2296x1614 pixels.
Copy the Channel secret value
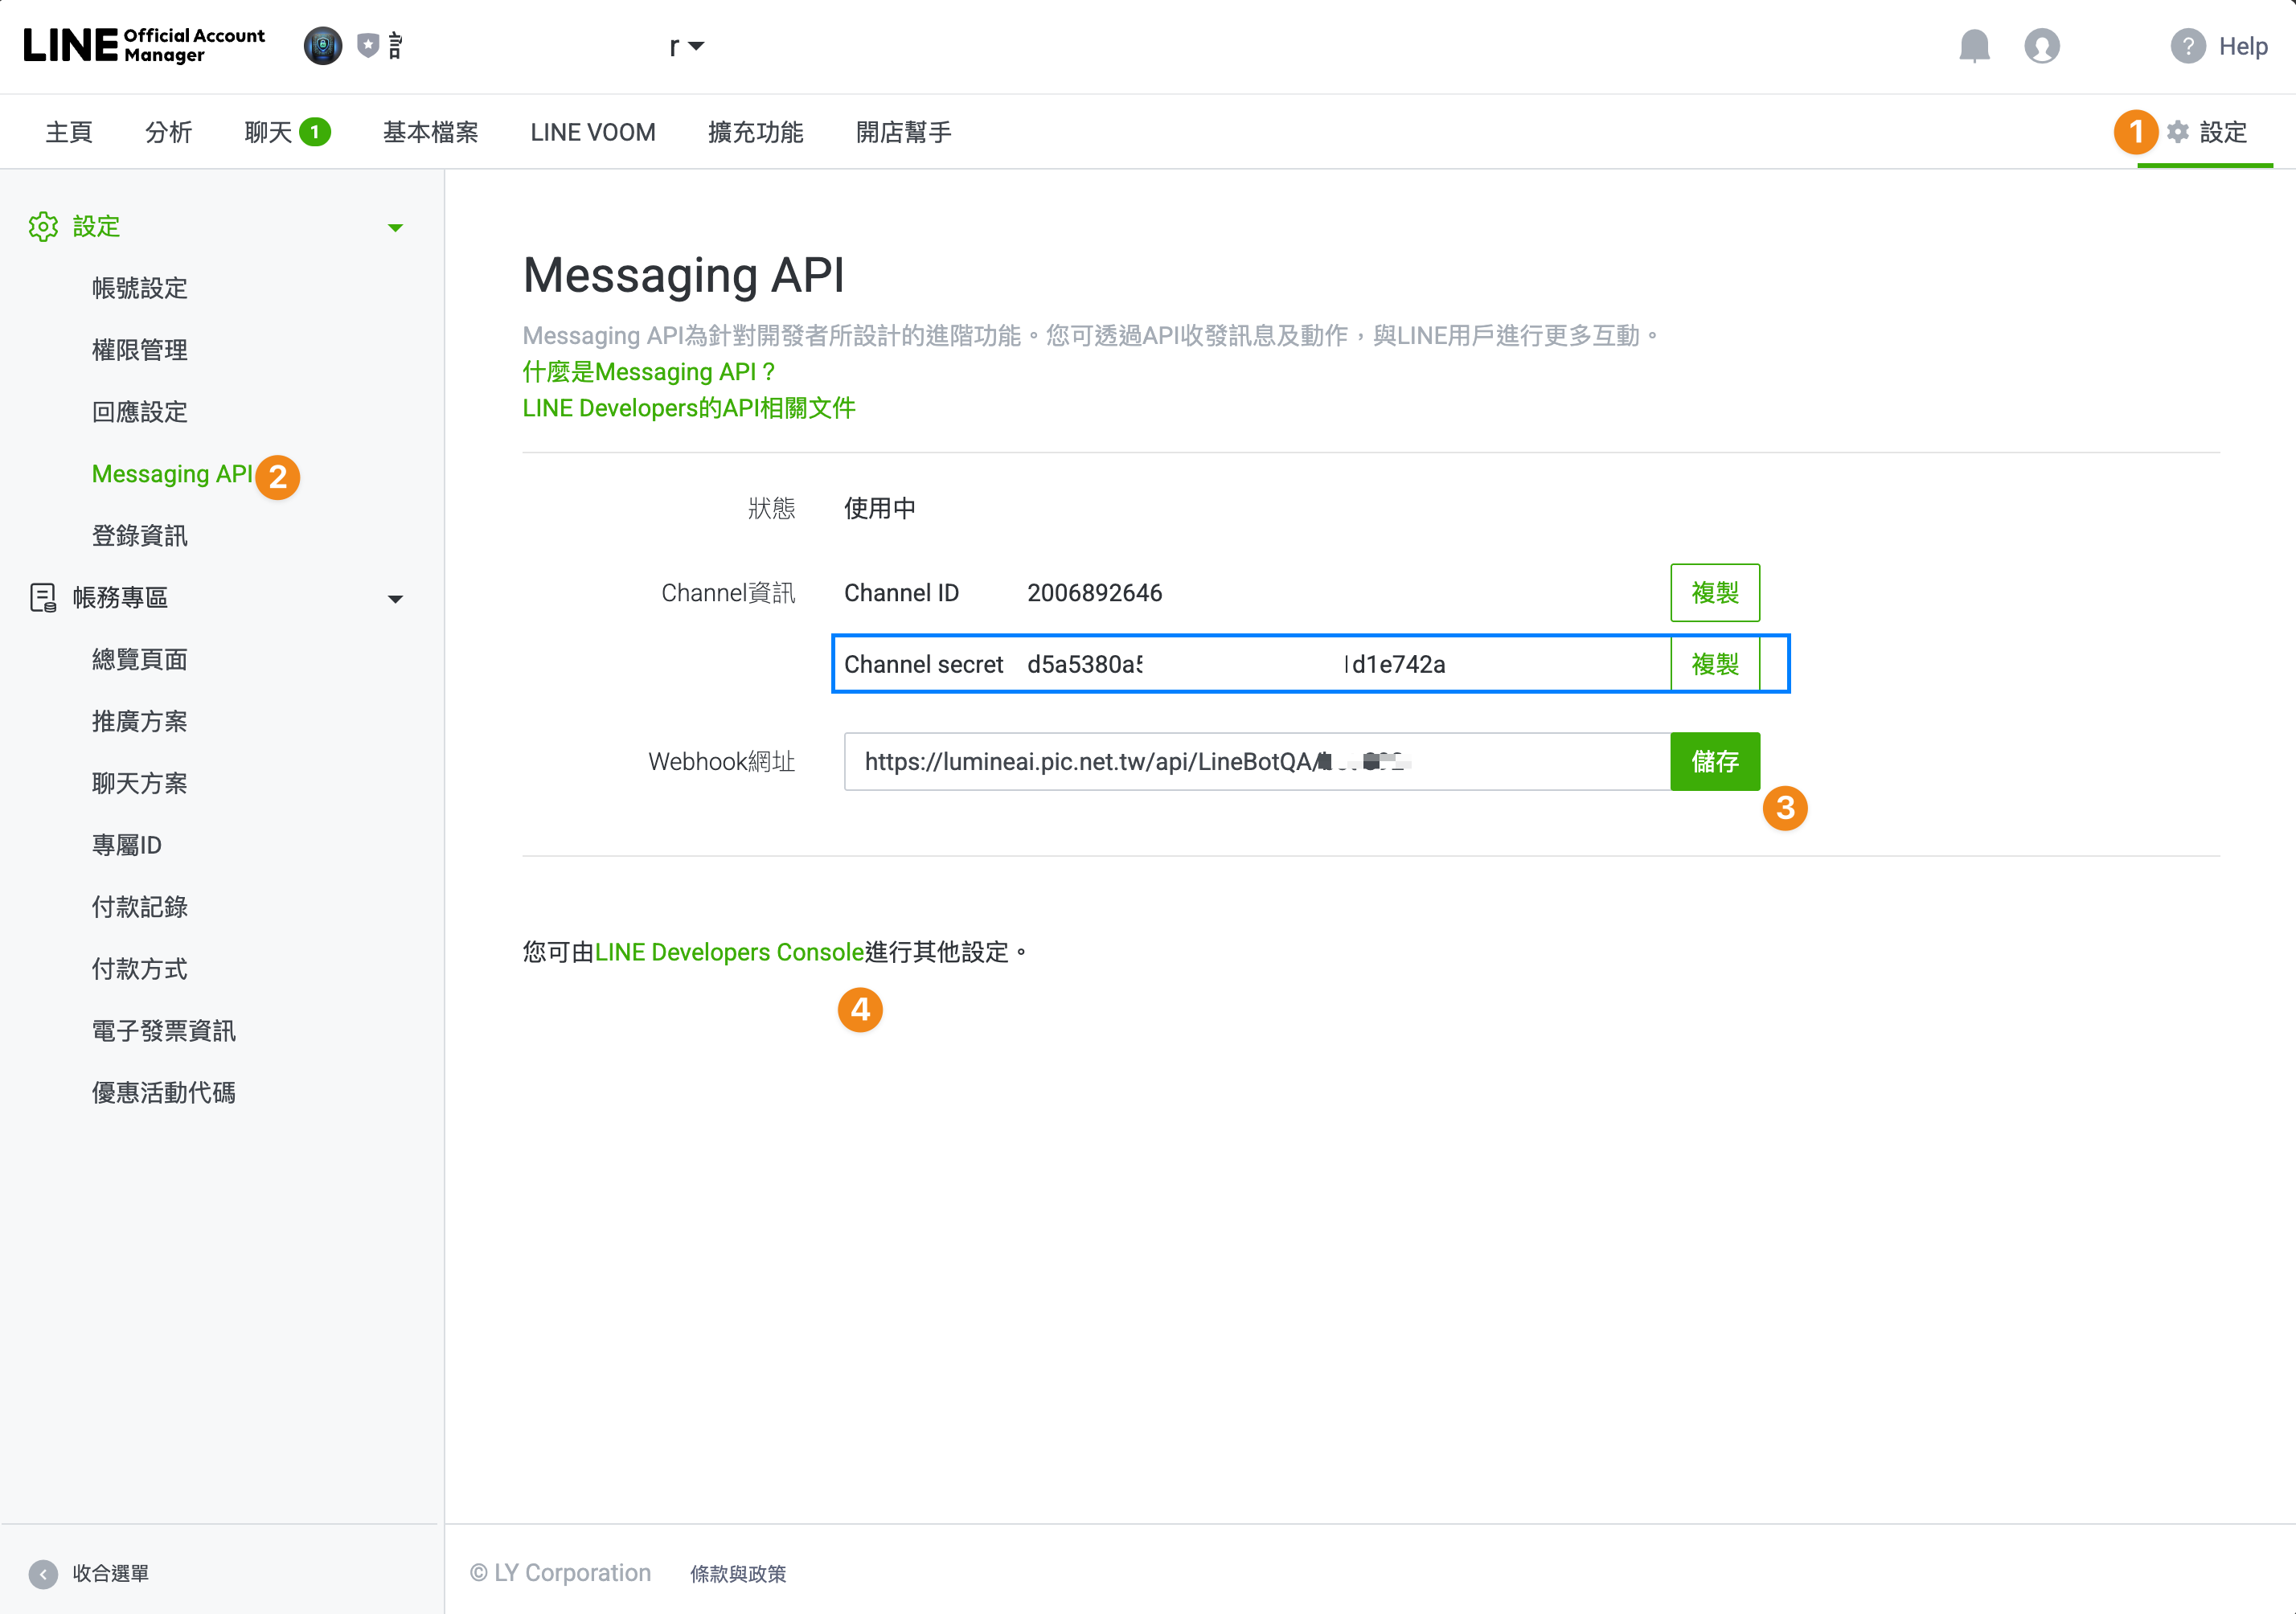[1714, 664]
